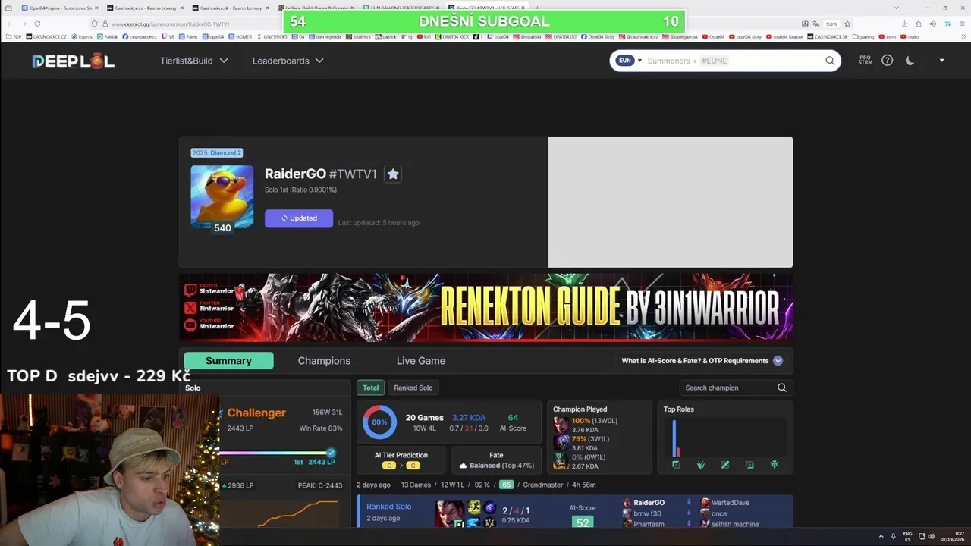Screen dimensions: 971x546
Task: Open the Tierlist&Build dropdown menu
Action: tap(194, 61)
